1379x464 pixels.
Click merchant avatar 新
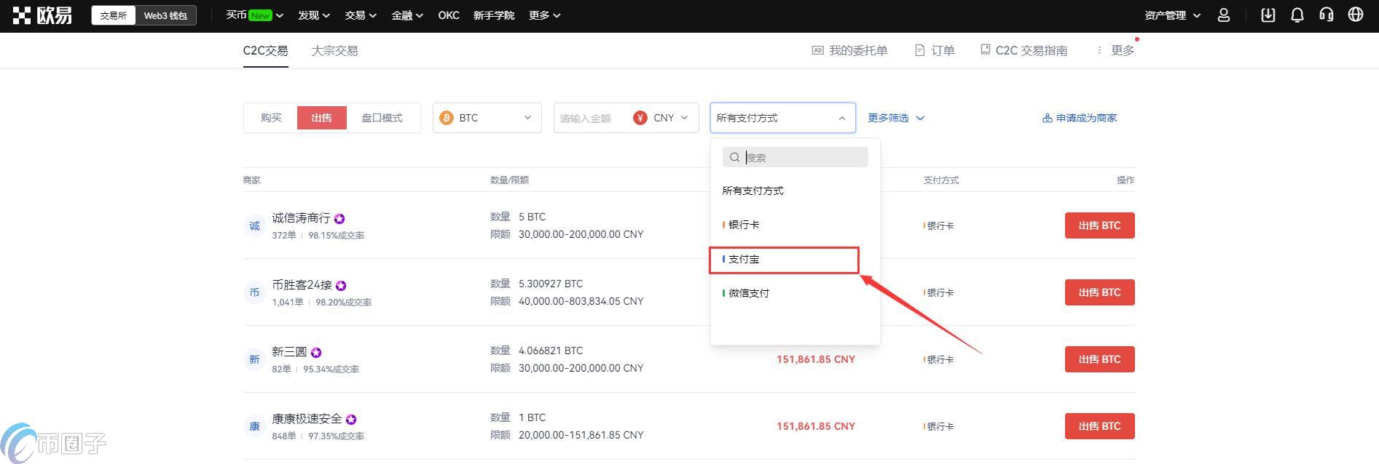[254, 359]
